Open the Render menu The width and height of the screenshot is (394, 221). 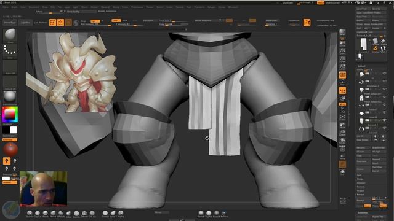[x=150, y=7]
